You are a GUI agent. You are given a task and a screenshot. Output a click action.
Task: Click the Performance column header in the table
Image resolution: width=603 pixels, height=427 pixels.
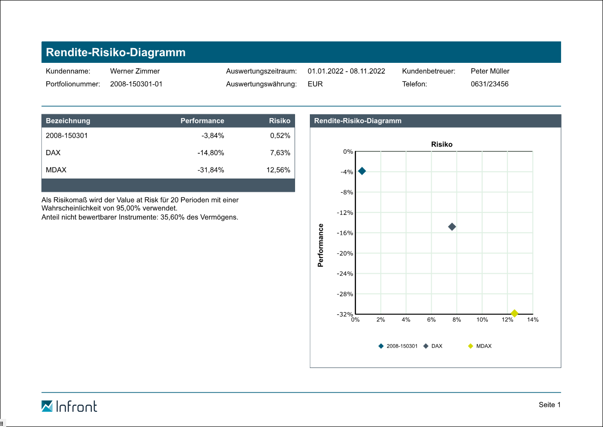[x=202, y=121]
